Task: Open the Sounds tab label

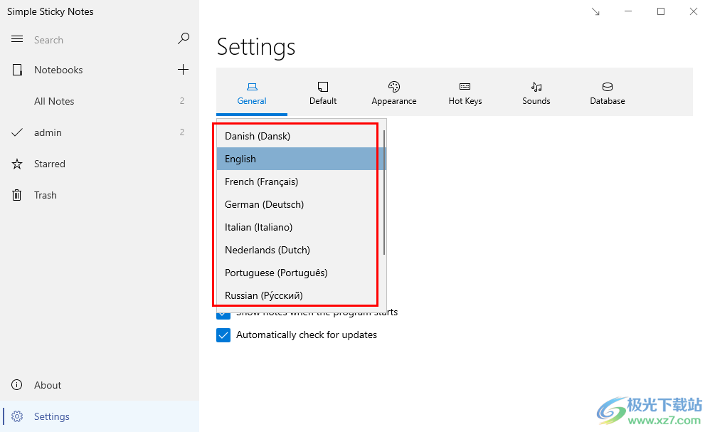Action: pyautogui.click(x=536, y=101)
